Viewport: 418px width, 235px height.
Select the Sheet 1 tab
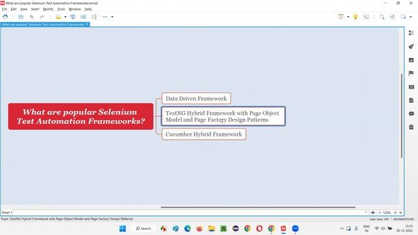coord(7,212)
